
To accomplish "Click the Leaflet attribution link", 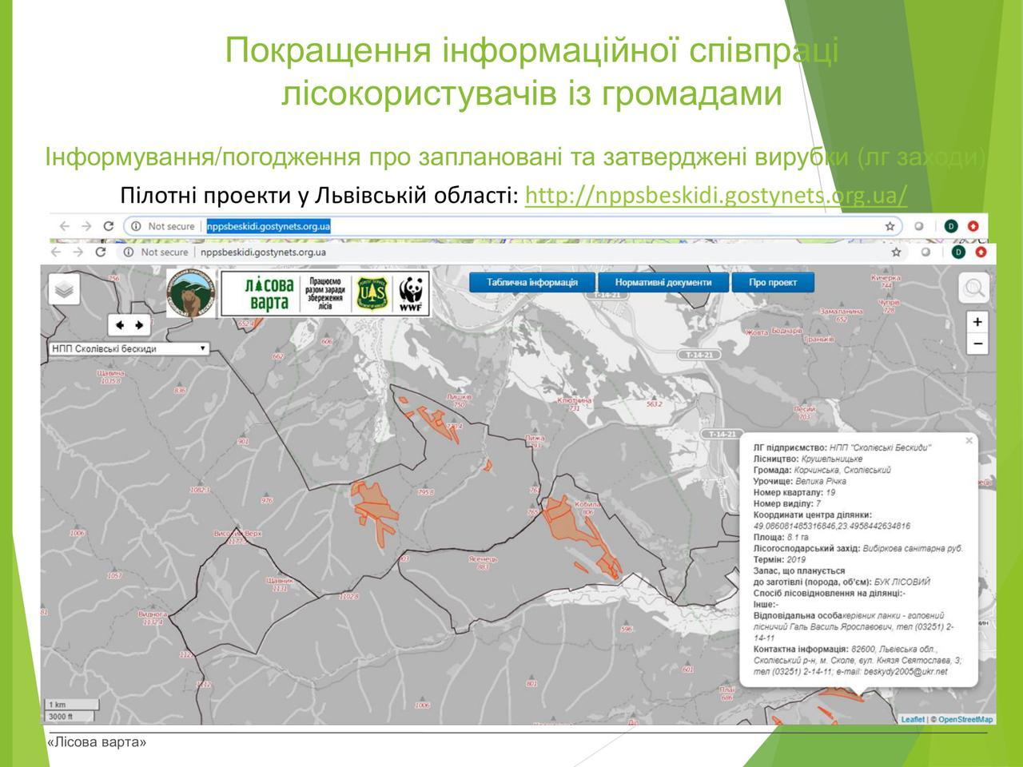I will tap(912, 719).
